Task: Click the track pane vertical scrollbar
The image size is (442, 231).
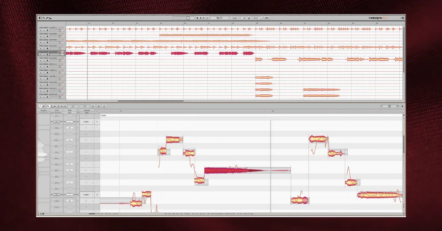Action: click(x=404, y=49)
